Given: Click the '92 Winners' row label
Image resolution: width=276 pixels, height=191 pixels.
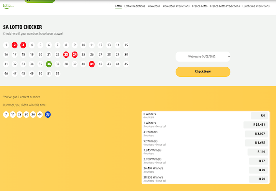Looking at the screenshot, I should pos(150,141).
